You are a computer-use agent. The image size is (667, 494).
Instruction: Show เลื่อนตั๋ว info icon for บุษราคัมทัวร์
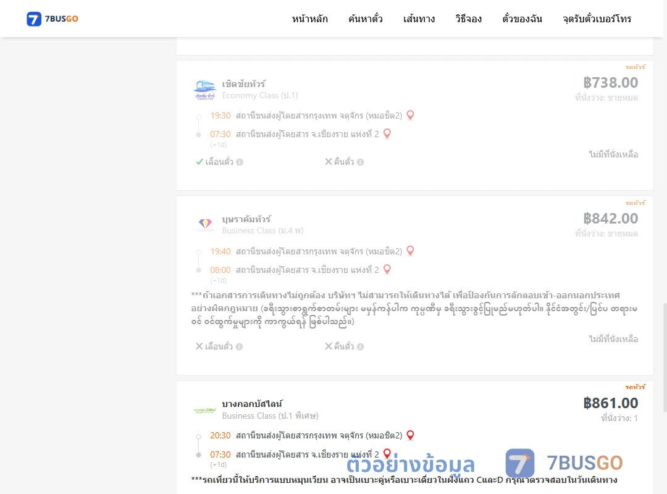tap(239, 347)
